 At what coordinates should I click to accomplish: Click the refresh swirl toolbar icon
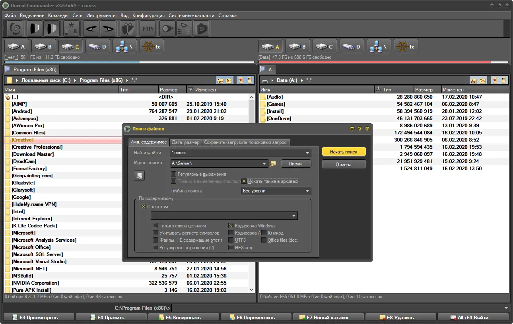pyautogui.click(x=16, y=29)
